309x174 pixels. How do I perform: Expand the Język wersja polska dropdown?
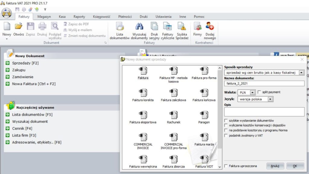[x=270, y=99]
